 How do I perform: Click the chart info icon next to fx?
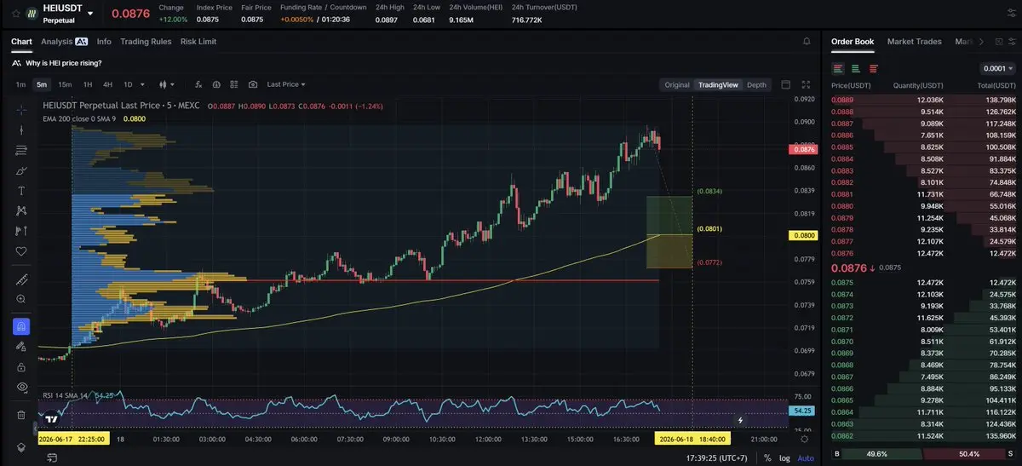coord(216,84)
